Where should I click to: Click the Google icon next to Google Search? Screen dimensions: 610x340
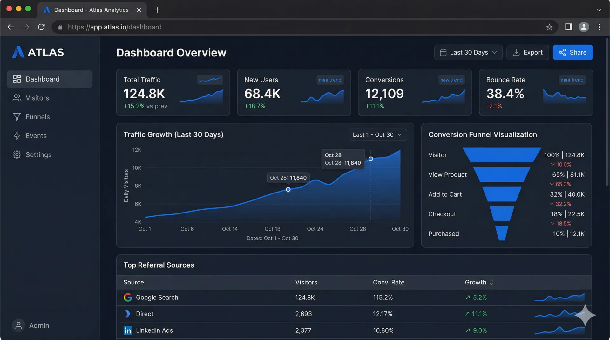tap(128, 297)
